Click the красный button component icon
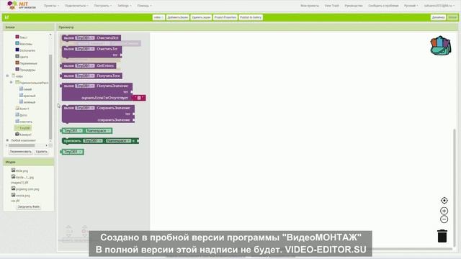 [x=21, y=95]
